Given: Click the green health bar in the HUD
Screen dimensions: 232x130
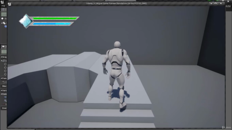Looking at the screenshot, I should 55,18.
